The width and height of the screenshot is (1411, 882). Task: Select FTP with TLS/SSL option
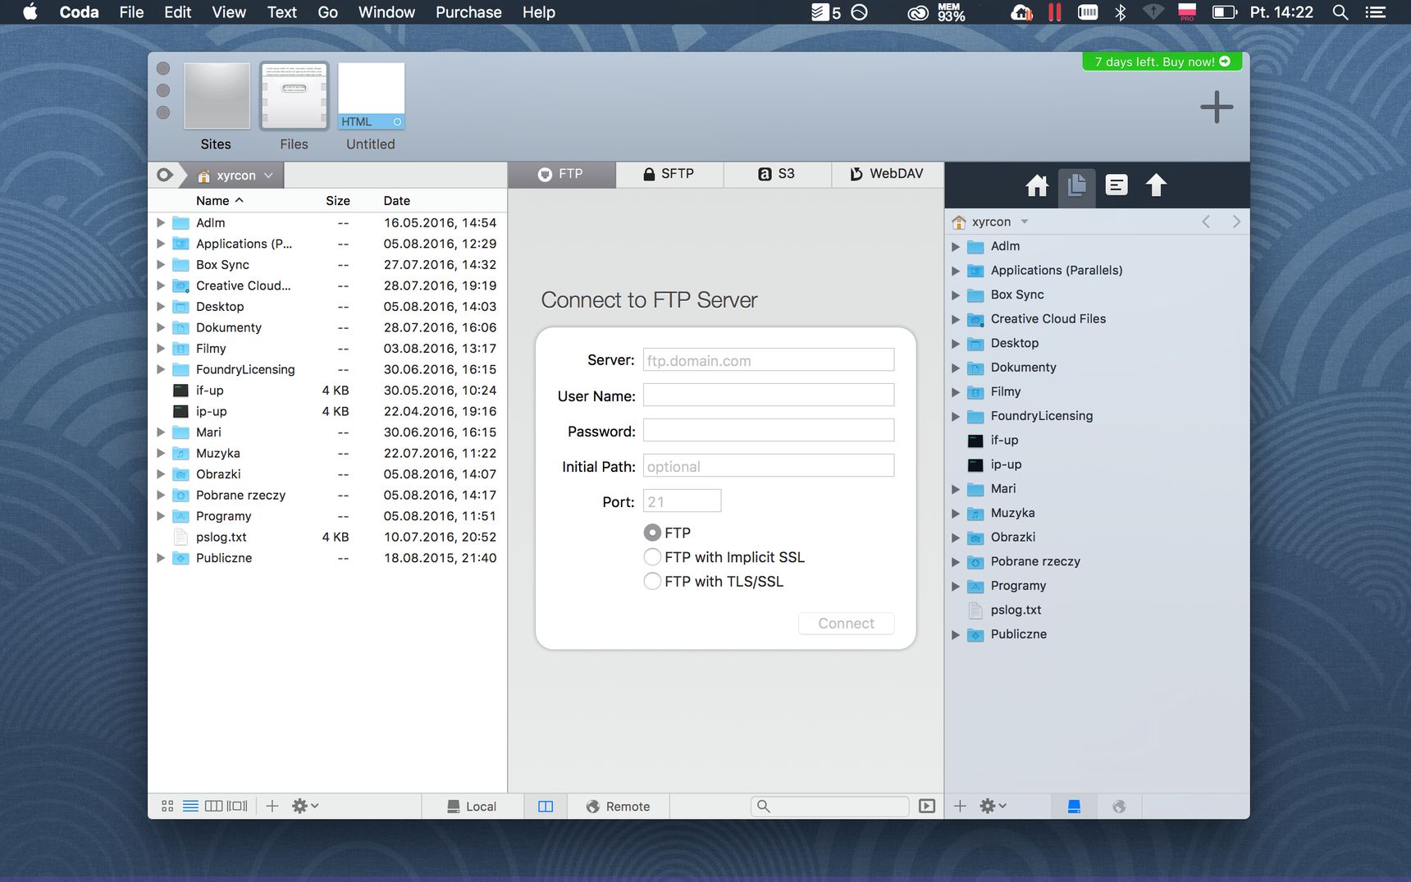point(652,581)
